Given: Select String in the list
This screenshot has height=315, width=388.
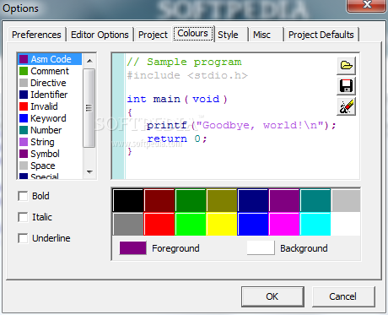Looking at the screenshot, I should [x=50, y=142].
